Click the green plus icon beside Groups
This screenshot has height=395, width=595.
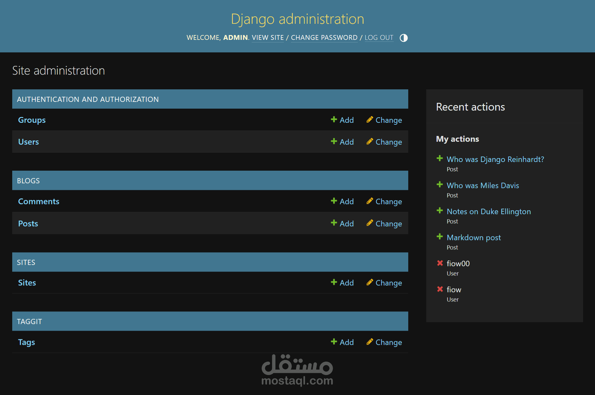(x=334, y=120)
